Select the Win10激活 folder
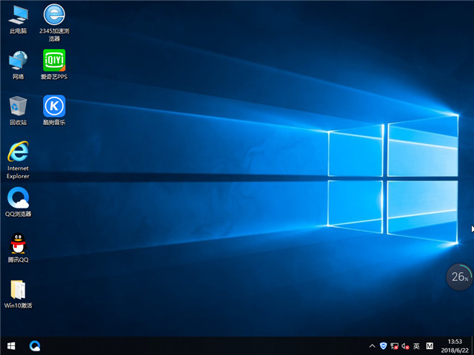Viewport: 474px width, 355px height. tap(18, 294)
